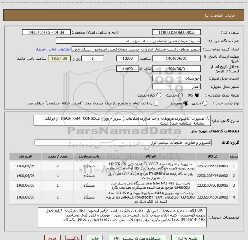Click the smartstor NAS 4TB item name
The height and width of the screenshot is (240, 248).
[151, 186]
